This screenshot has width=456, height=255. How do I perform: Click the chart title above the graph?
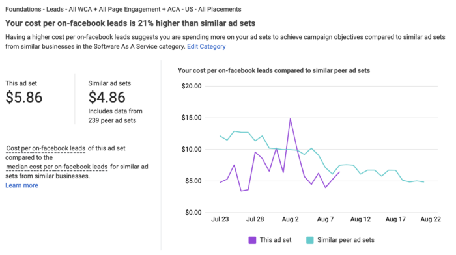[x=274, y=70]
